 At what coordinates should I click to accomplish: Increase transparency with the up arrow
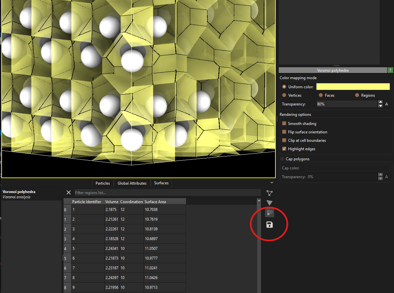380,103
